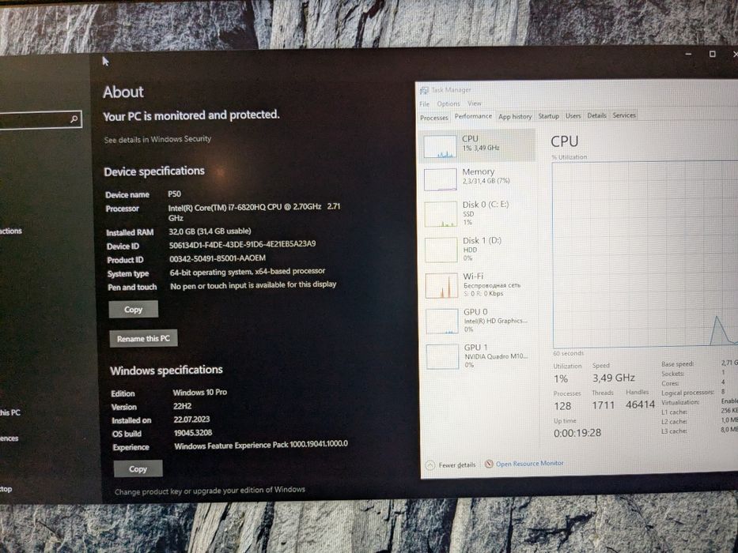
Task: Click the Task Manager title bar icon
Action: 424,90
